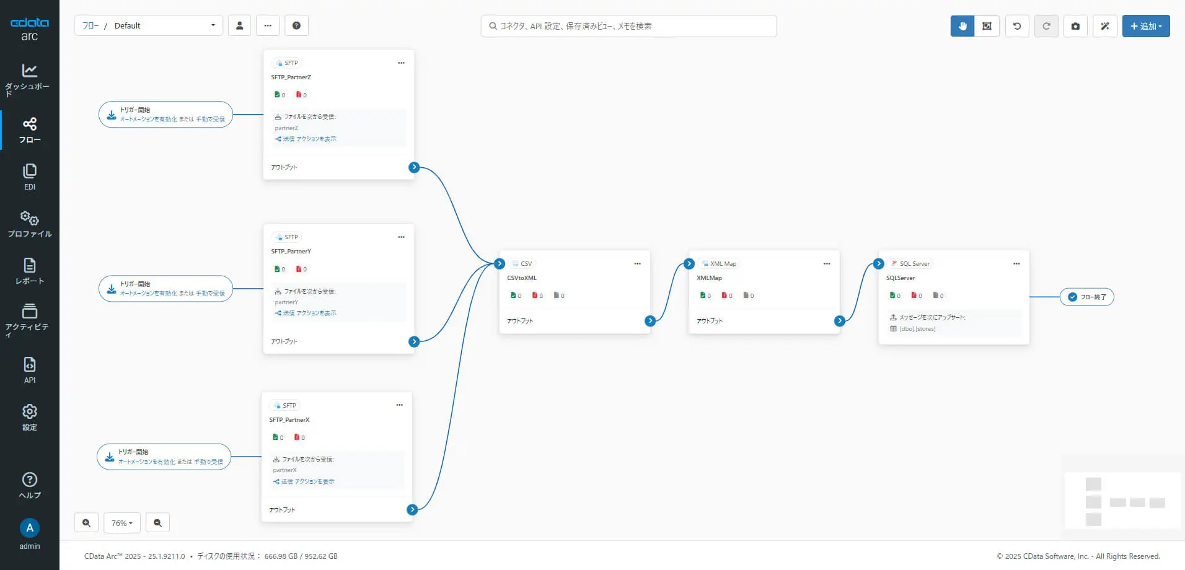
Task: Click the フロー breadcrumb link
Action: 90,25
